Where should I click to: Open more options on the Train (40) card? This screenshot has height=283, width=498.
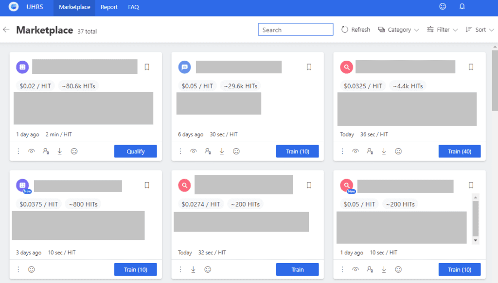coord(342,151)
